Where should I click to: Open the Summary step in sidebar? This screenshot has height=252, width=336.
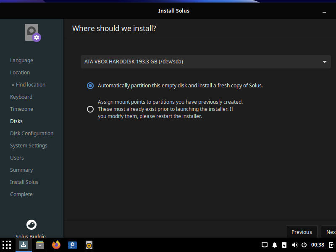pyautogui.click(x=21, y=170)
